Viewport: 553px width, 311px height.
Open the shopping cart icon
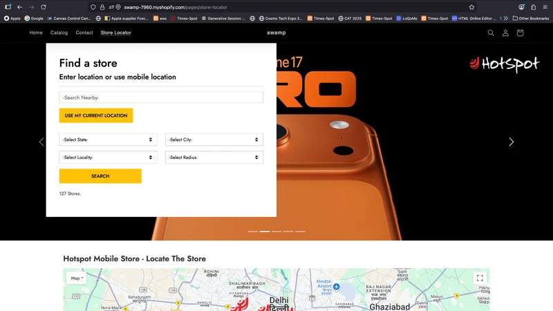pyautogui.click(x=520, y=32)
